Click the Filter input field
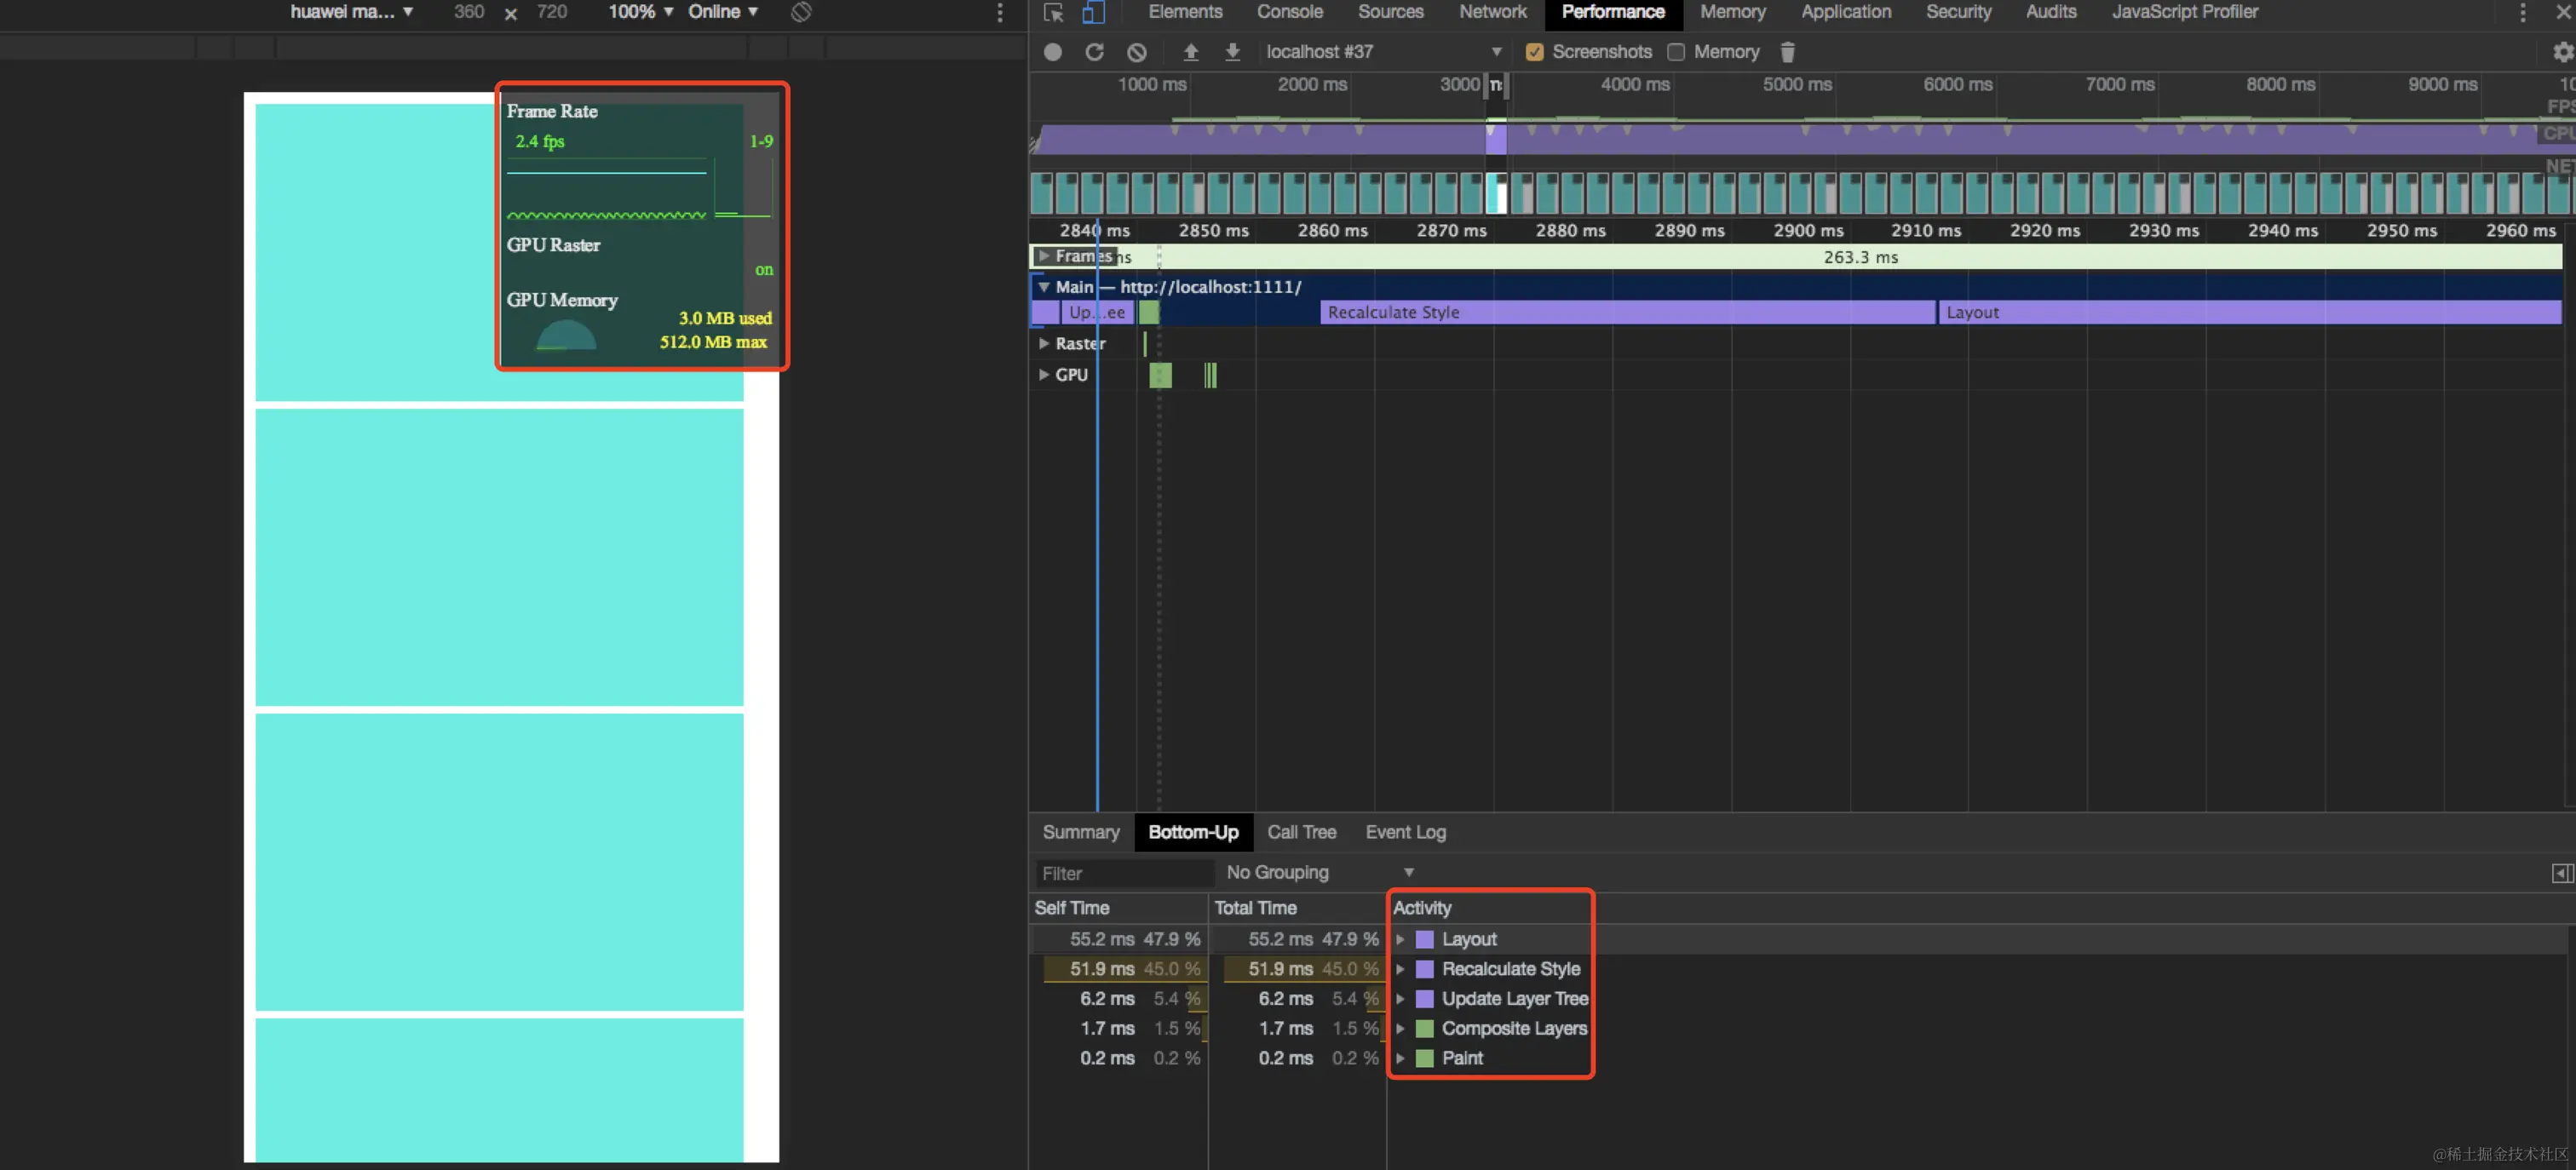The image size is (2576, 1170). click(1122, 873)
